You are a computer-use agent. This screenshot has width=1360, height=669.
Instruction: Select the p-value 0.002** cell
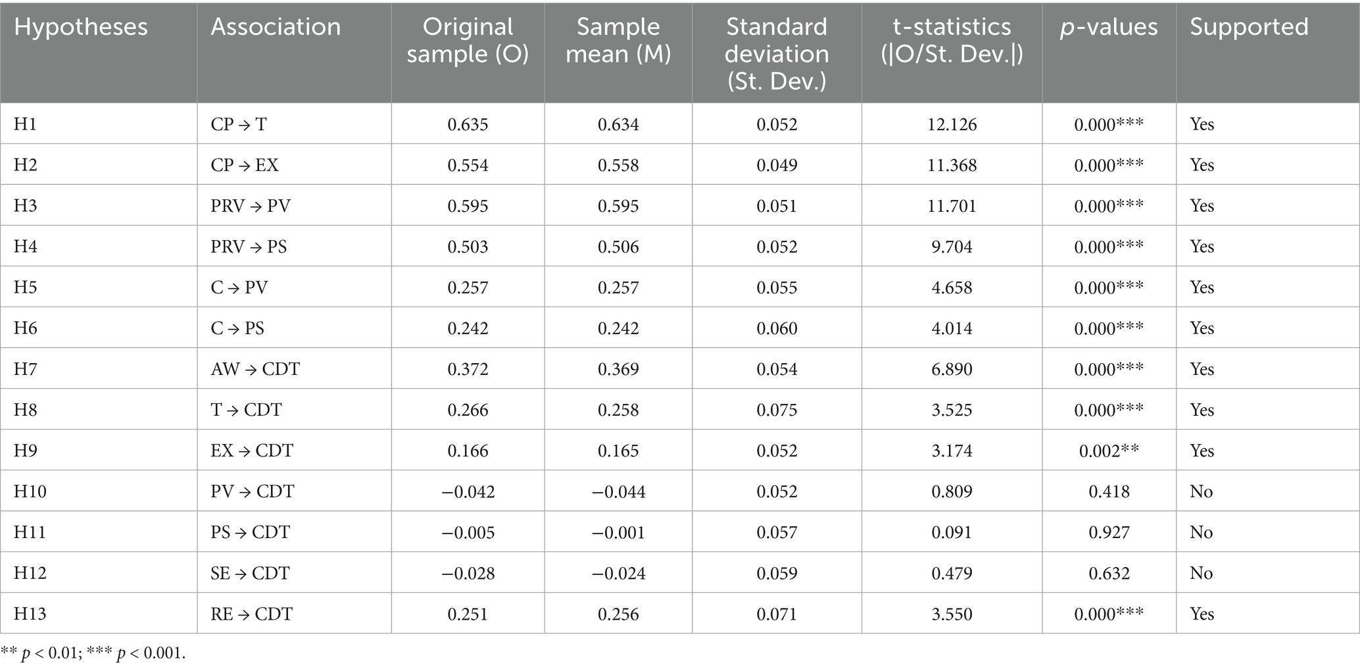pos(1109,451)
